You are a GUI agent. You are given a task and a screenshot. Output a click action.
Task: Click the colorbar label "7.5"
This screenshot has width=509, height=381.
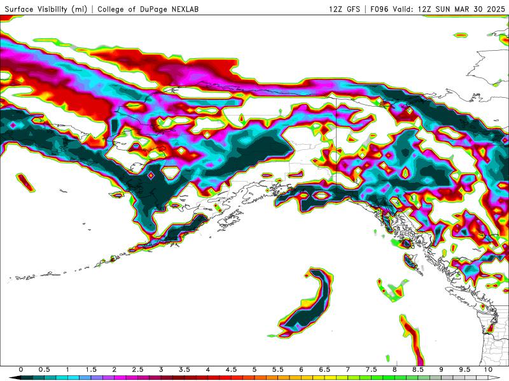click(372, 370)
